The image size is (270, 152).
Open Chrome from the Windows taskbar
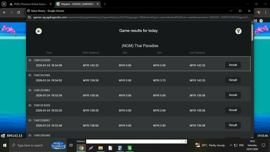click(81, 148)
